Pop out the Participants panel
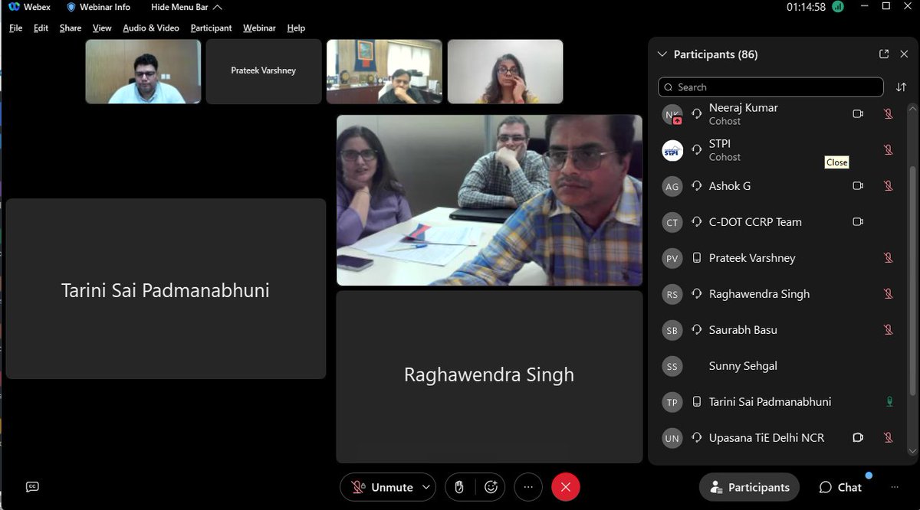 tap(884, 54)
